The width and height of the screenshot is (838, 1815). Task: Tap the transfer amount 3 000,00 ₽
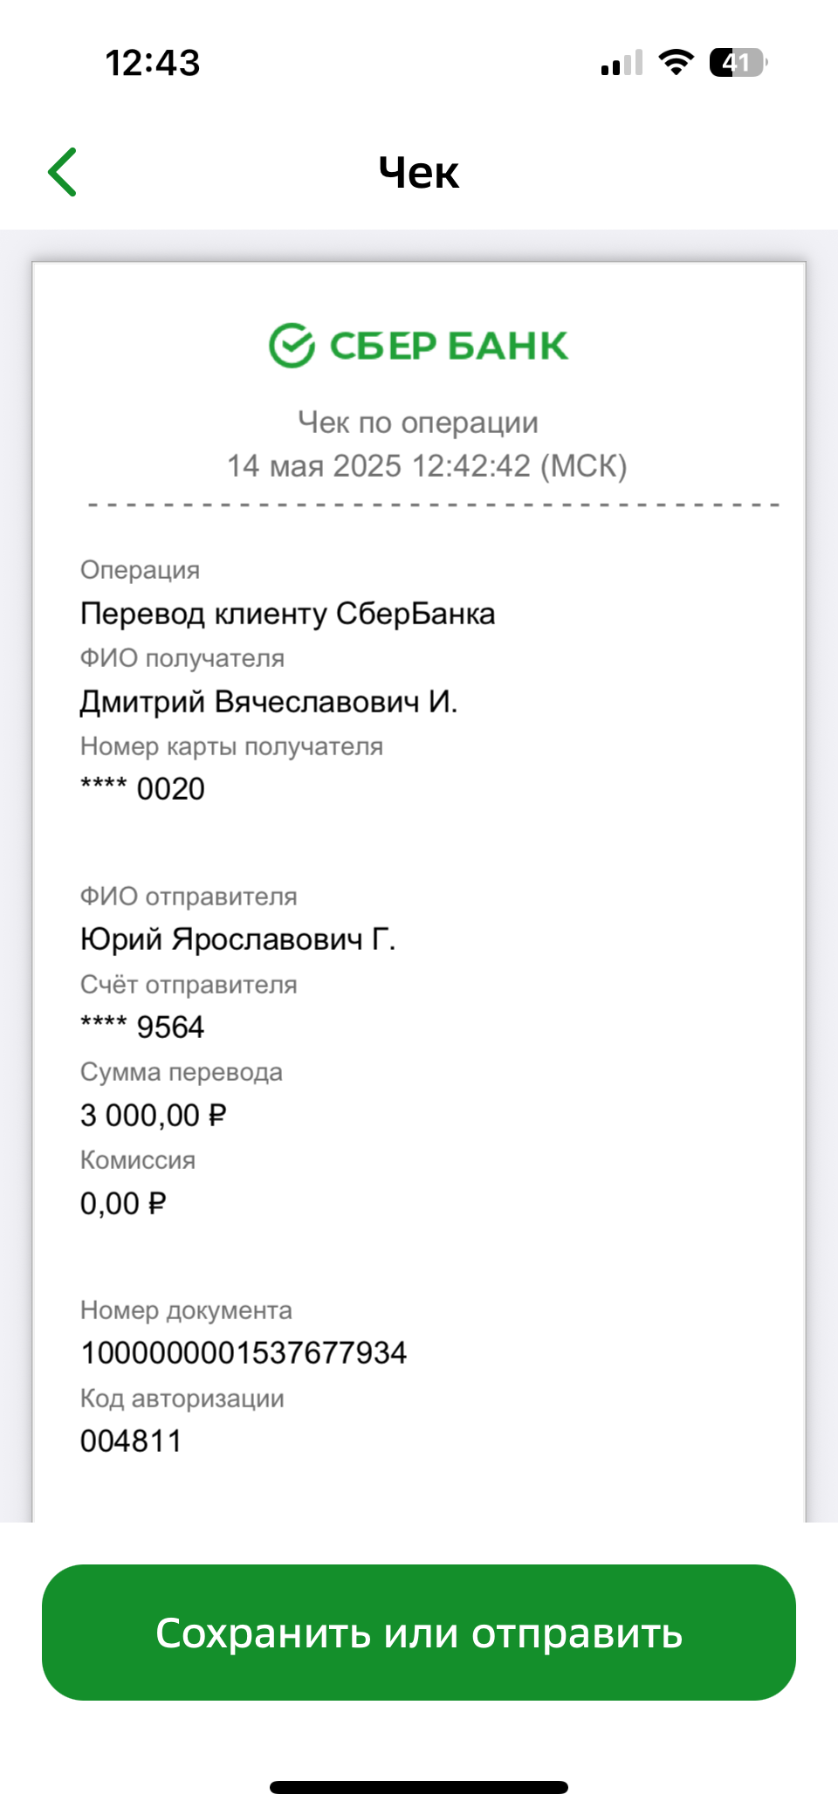pyautogui.click(x=154, y=1115)
